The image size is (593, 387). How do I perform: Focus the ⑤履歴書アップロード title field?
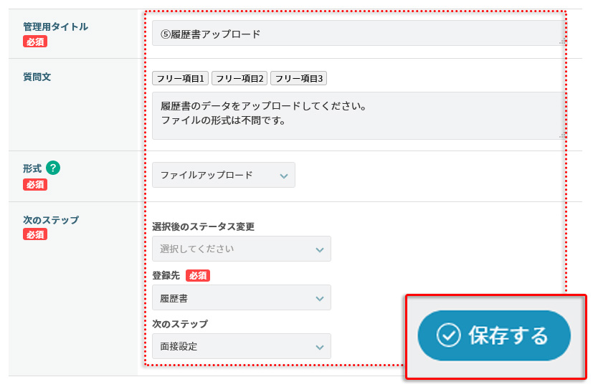click(x=355, y=34)
